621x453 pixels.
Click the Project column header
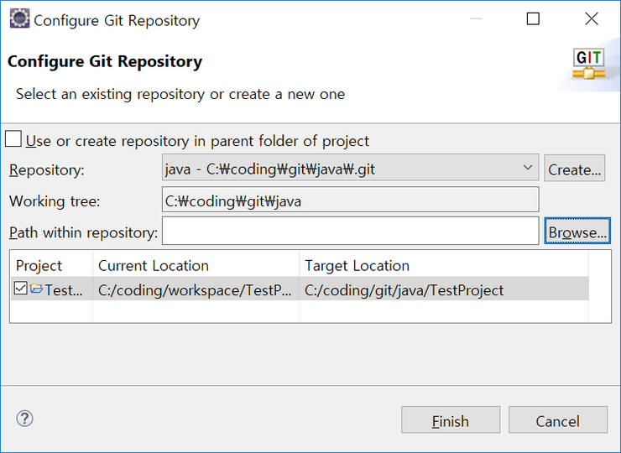50,265
